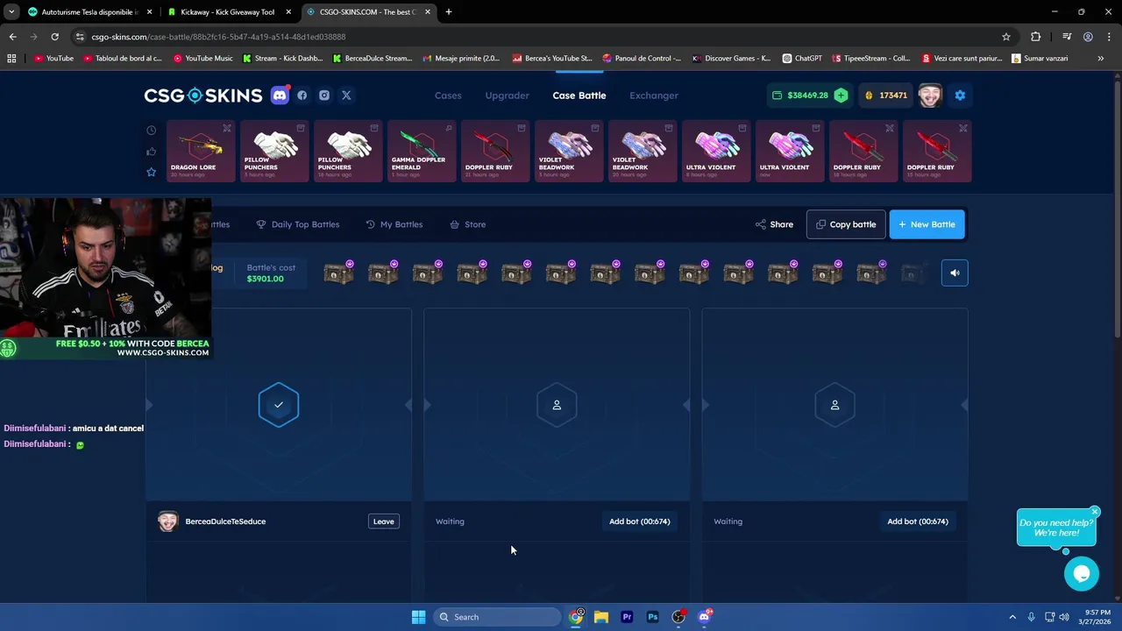Click the address bar URL

[218, 37]
